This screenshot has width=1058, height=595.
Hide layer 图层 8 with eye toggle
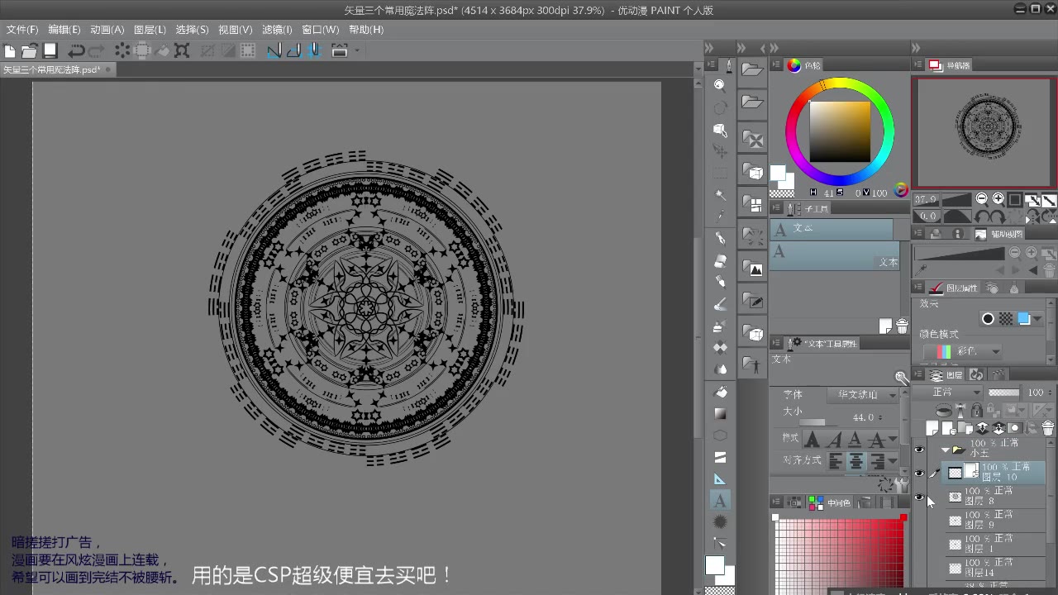pyautogui.click(x=920, y=497)
